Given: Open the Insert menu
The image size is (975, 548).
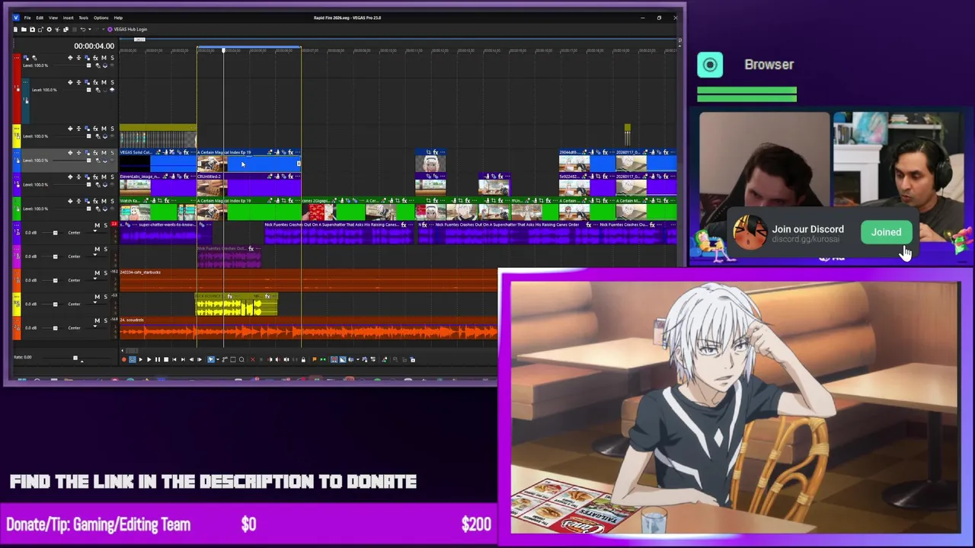Looking at the screenshot, I should 68,18.
